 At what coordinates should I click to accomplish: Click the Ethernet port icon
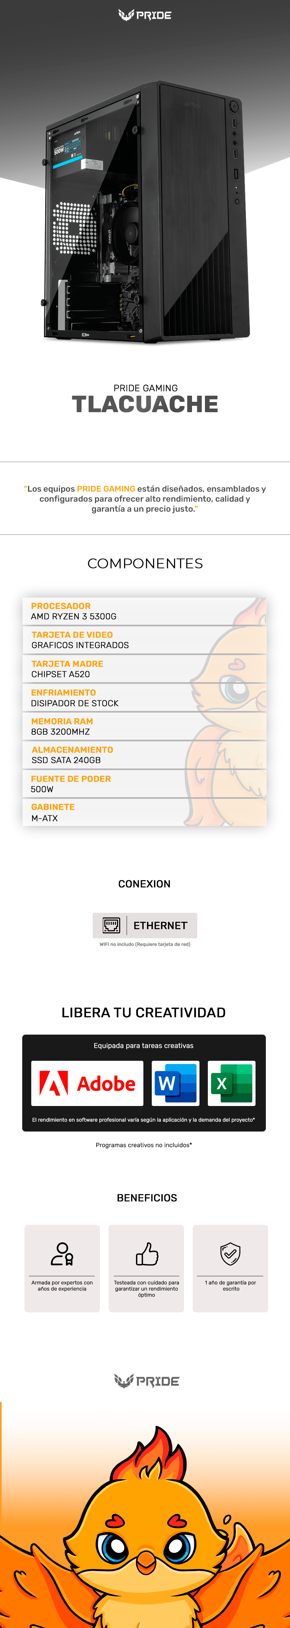[x=111, y=925]
